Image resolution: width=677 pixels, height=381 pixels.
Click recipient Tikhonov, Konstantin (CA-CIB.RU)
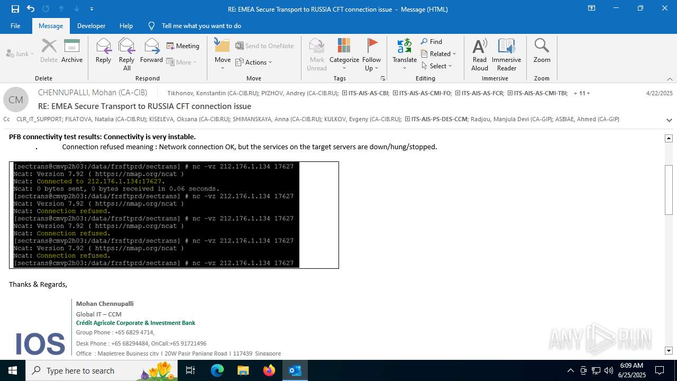[x=213, y=93]
